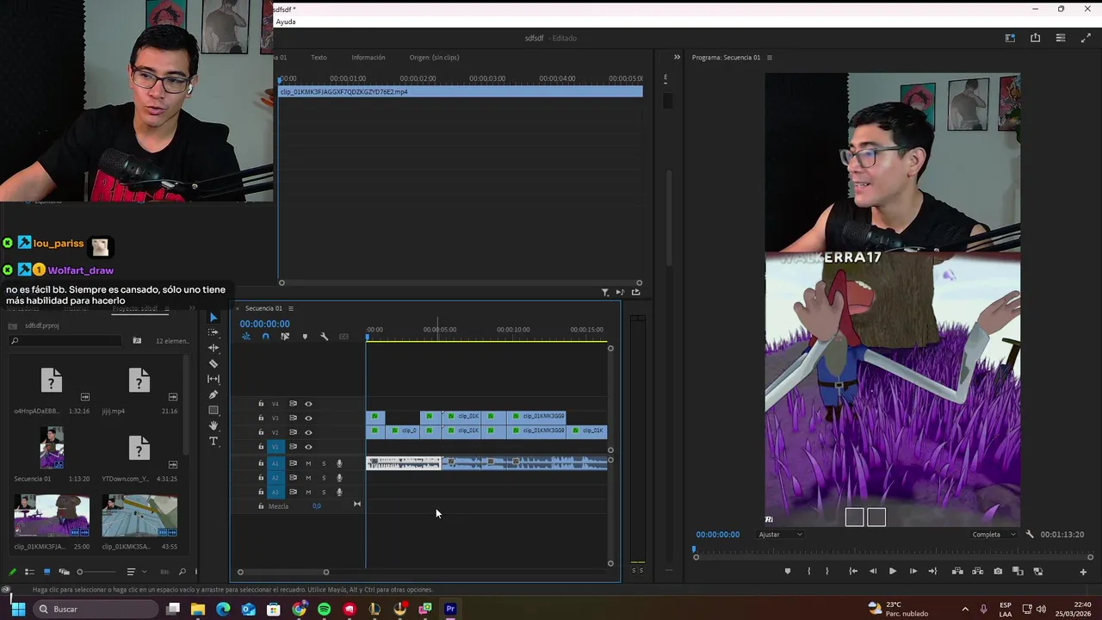Click Find magnifier in Project panel footer

[x=182, y=572]
